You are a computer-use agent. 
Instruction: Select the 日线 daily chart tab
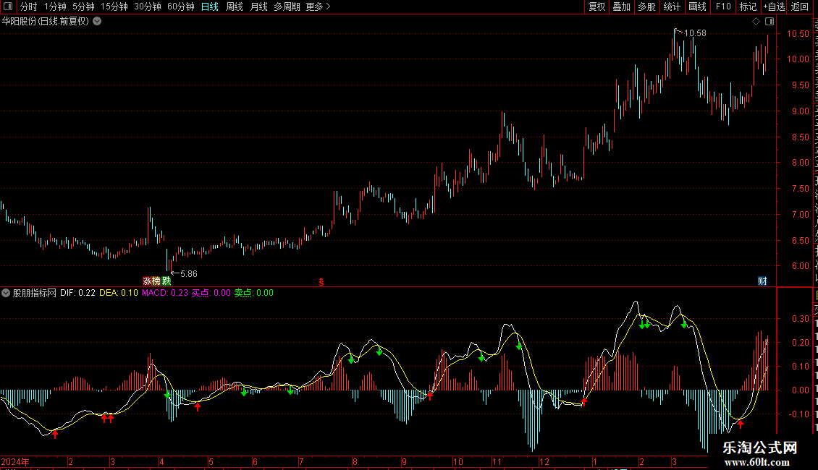point(210,7)
